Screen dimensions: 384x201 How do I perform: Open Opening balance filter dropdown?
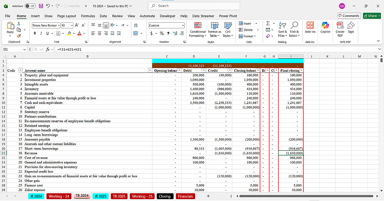[x=179, y=71]
